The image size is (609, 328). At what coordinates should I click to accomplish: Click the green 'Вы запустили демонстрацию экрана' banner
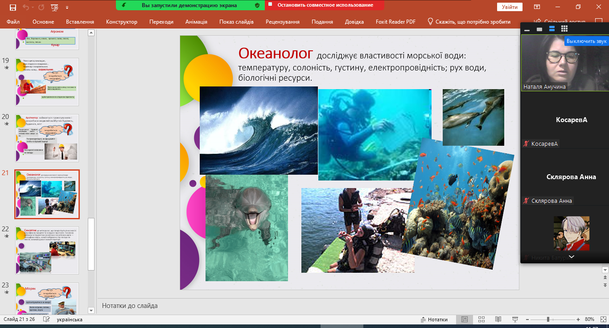pyautogui.click(x=190, y=5)
